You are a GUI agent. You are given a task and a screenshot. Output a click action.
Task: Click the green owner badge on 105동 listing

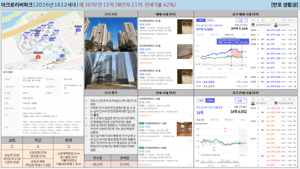(x=142, y=148)
